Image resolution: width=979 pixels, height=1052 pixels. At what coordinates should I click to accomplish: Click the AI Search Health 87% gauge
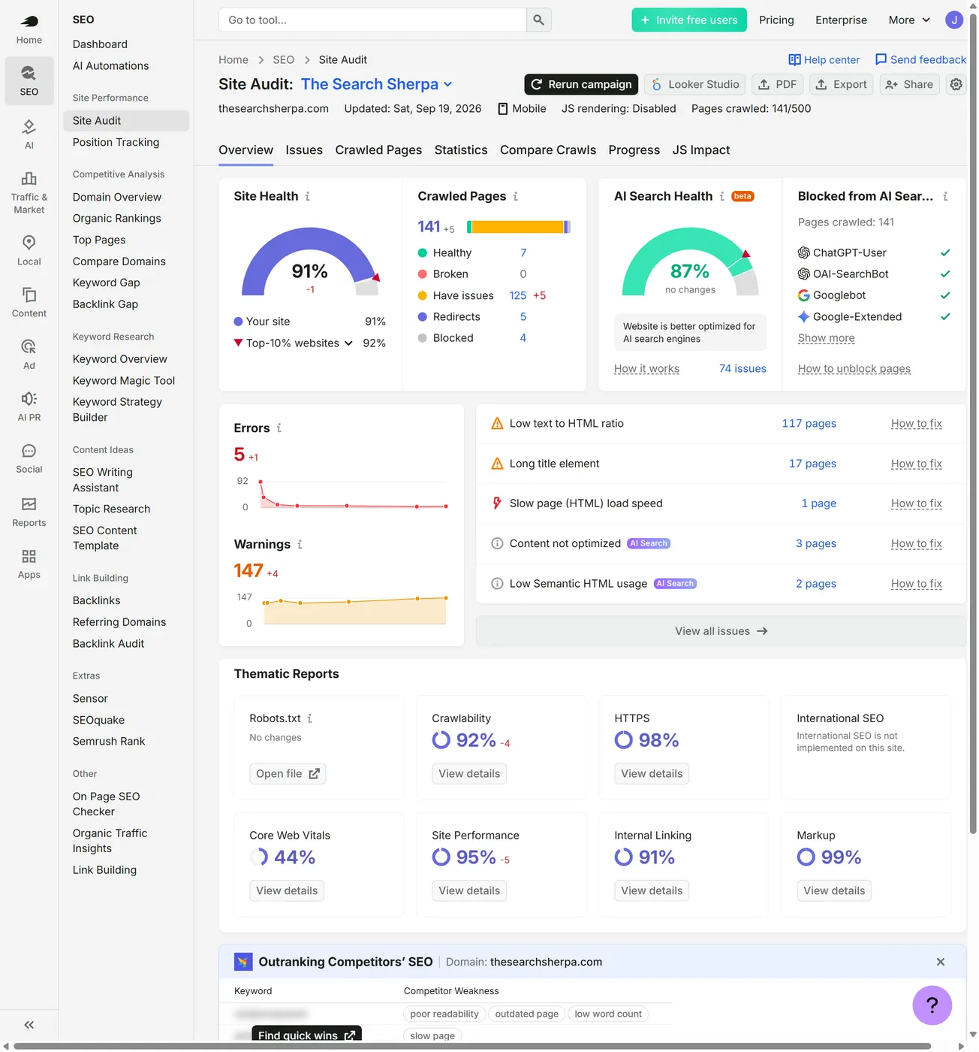[x=690, y=263]
